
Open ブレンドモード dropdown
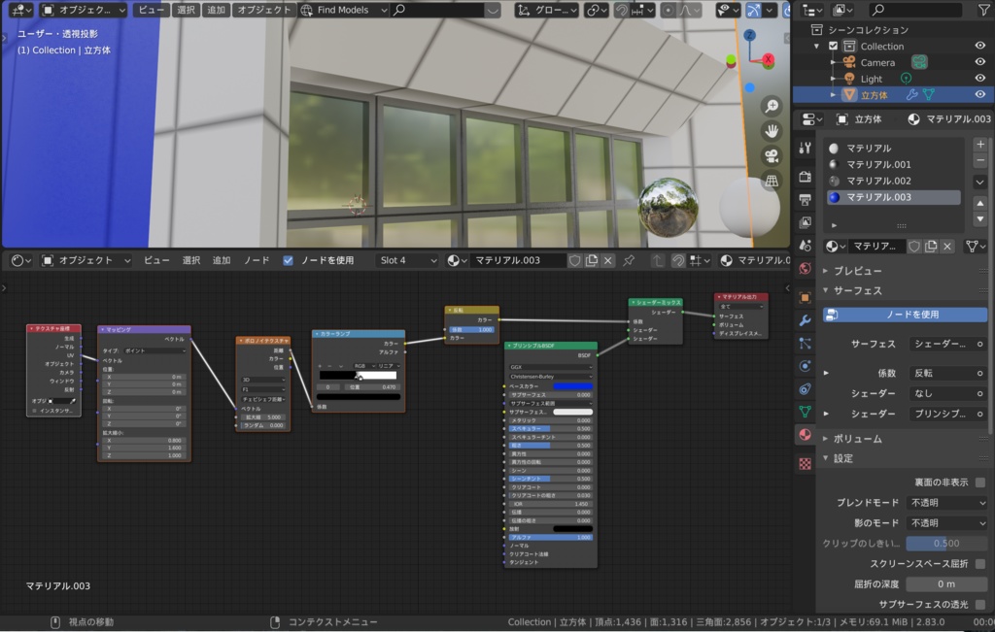click(x=946, y=503)
